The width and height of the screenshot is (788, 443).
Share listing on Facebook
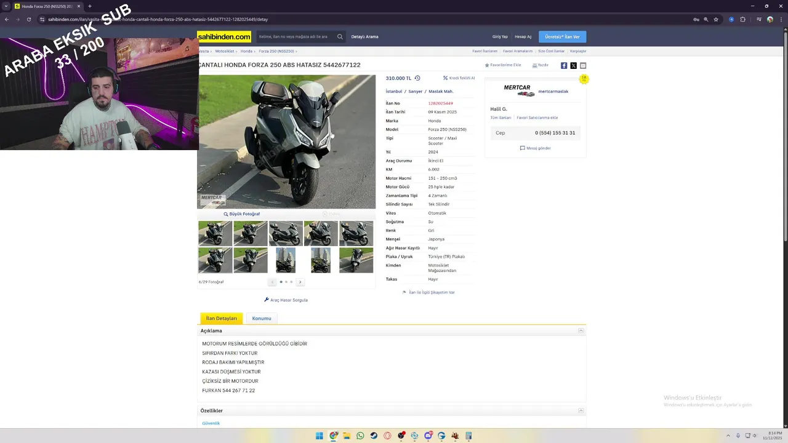tap(564, 65)
